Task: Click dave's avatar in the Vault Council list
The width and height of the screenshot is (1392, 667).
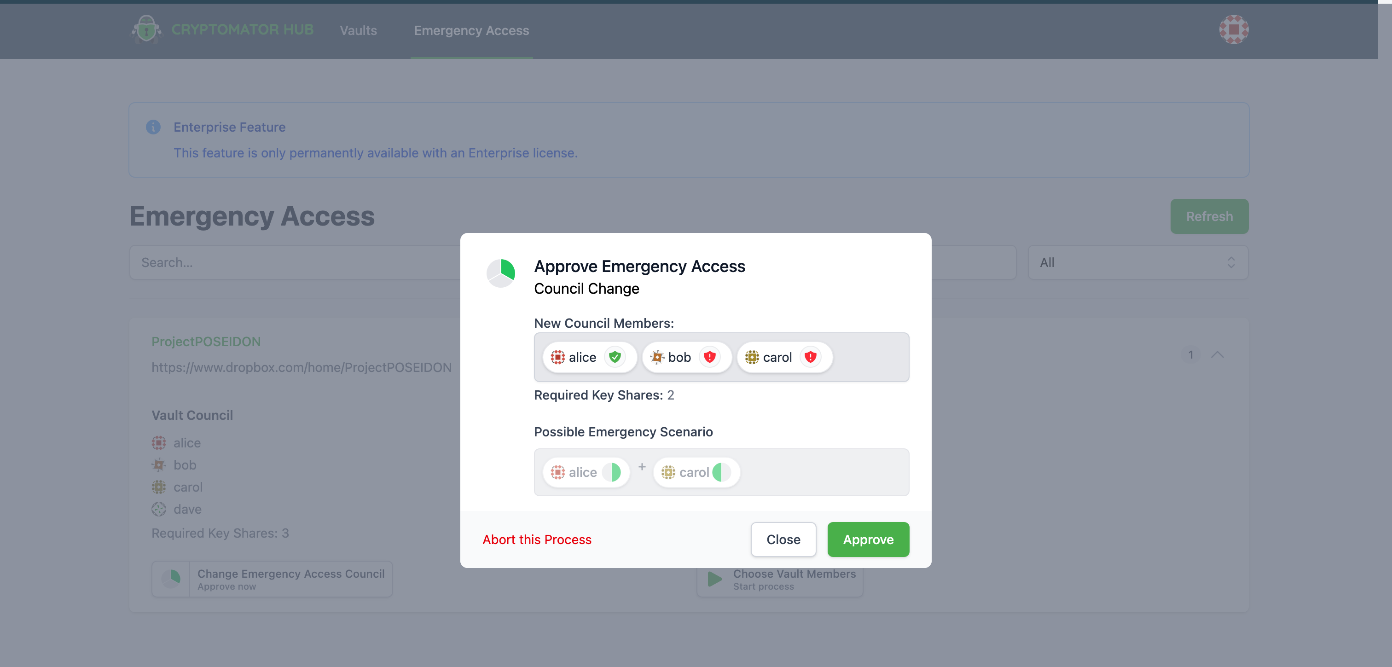Action: tap(158, 509)
